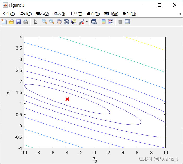Insert a colorbar using toolbar icon
The image size is (183, 164).
tap(103, 22)
